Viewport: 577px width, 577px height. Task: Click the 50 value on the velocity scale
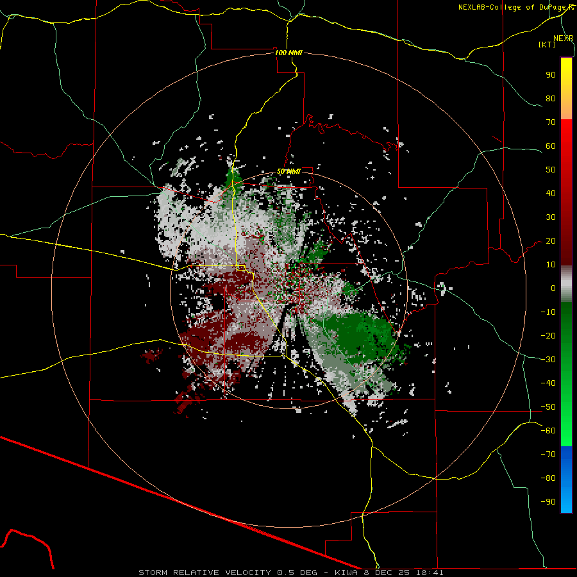(x=551, y=170)
